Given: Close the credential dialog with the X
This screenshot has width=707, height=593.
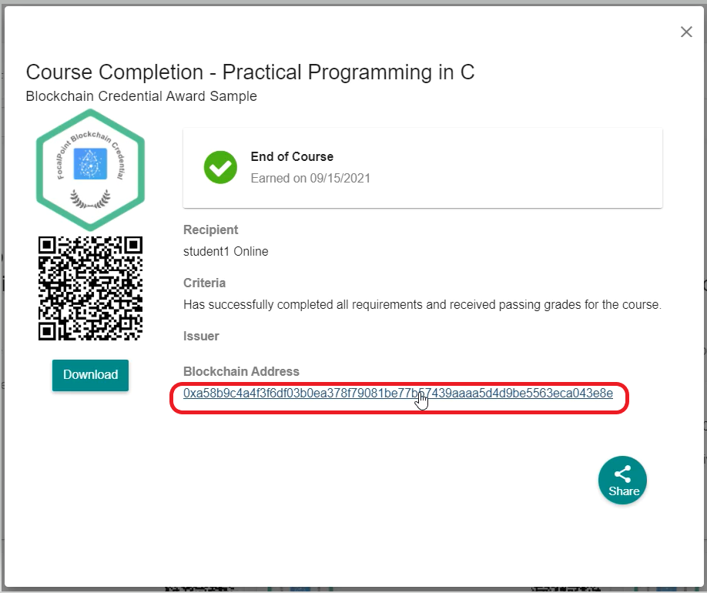Looking at the screenshot, I should point(685,32).
